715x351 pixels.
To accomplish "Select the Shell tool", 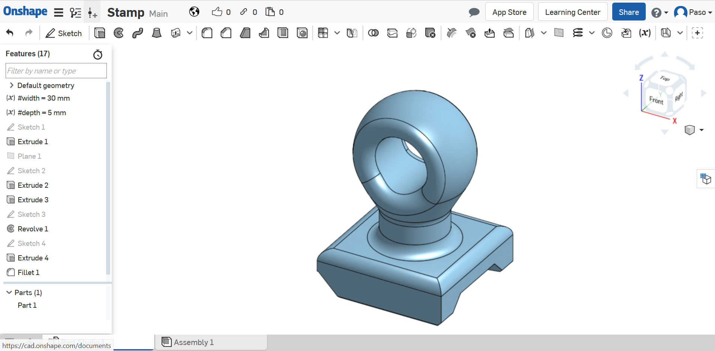I will click(283, 33).
